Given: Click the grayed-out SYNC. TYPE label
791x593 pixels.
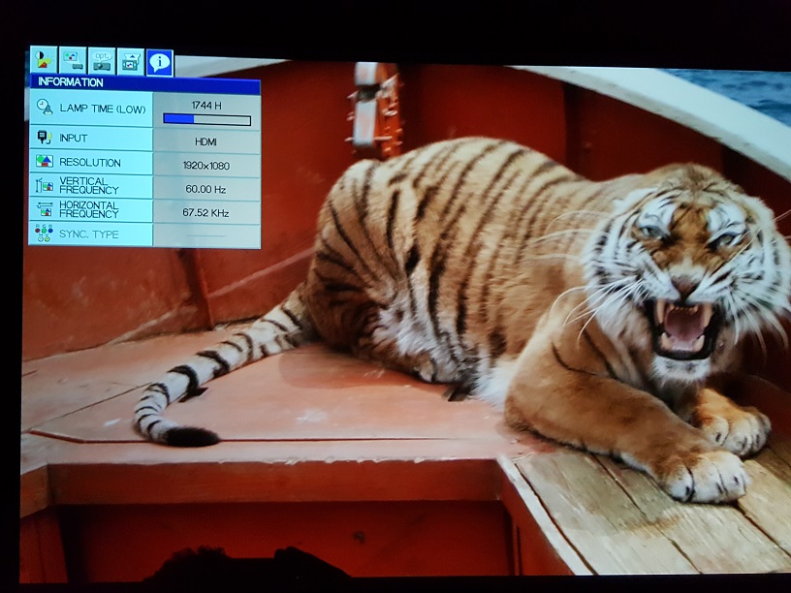Looking at the screenshot, I should point(87,234).
